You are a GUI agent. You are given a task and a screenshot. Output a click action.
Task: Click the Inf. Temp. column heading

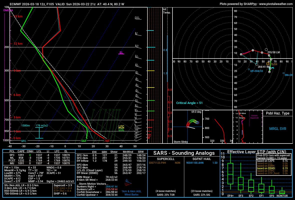click(167, 11)
